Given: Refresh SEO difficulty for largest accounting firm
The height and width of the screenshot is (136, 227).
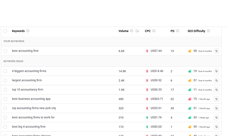Looking at the screenshot, I should pyautogui.click(x=216, y=80).
